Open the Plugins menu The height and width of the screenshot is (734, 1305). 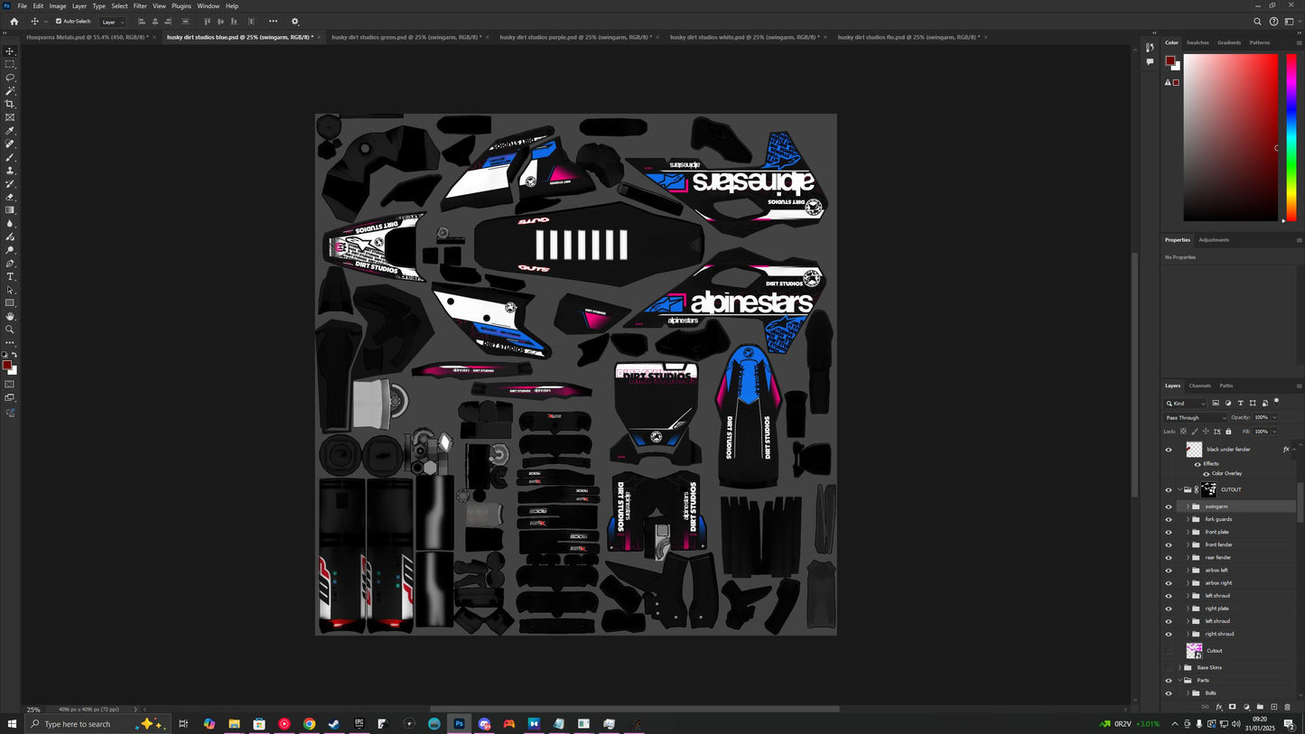182,6
